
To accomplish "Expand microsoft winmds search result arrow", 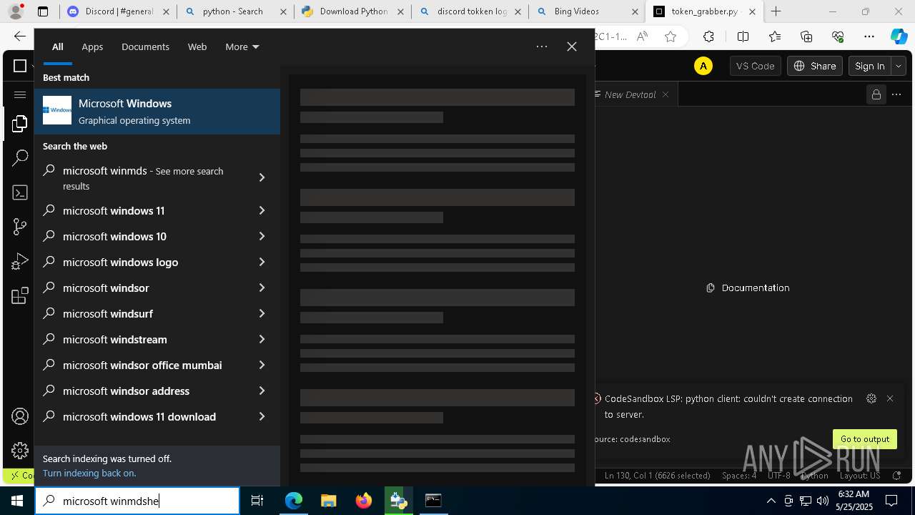I will [x=262, y=177].
